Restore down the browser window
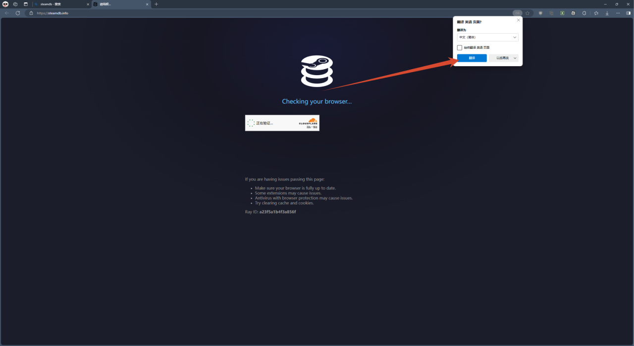 click(617, 4)
